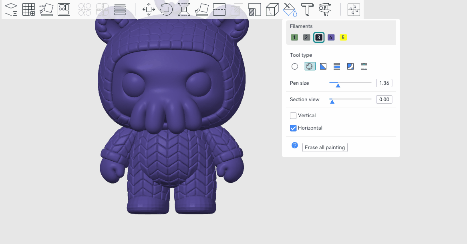Choose the Height range tool type
467x244 pixels.
point(337,66)
